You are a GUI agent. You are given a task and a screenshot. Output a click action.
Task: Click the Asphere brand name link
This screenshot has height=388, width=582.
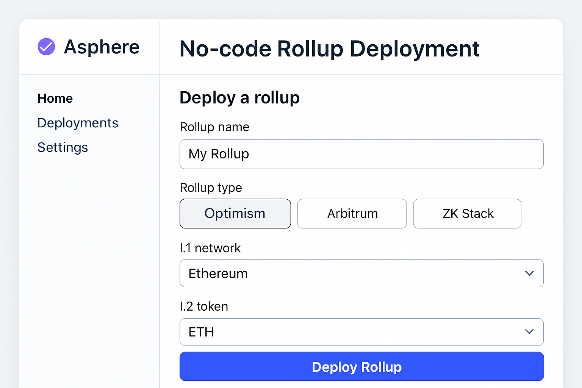(102, 47)
